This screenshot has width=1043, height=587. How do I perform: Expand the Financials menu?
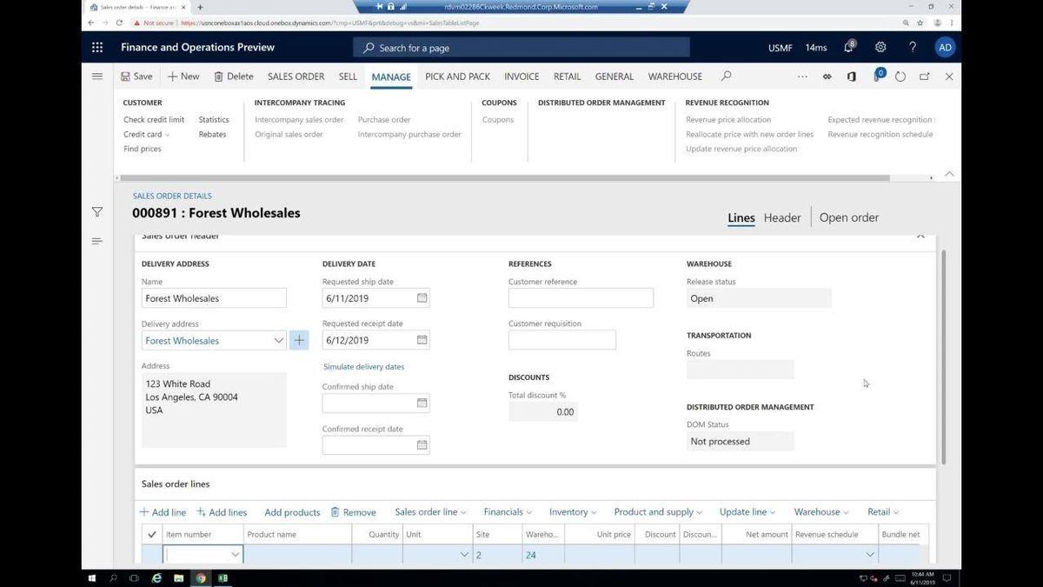[508, 512]
